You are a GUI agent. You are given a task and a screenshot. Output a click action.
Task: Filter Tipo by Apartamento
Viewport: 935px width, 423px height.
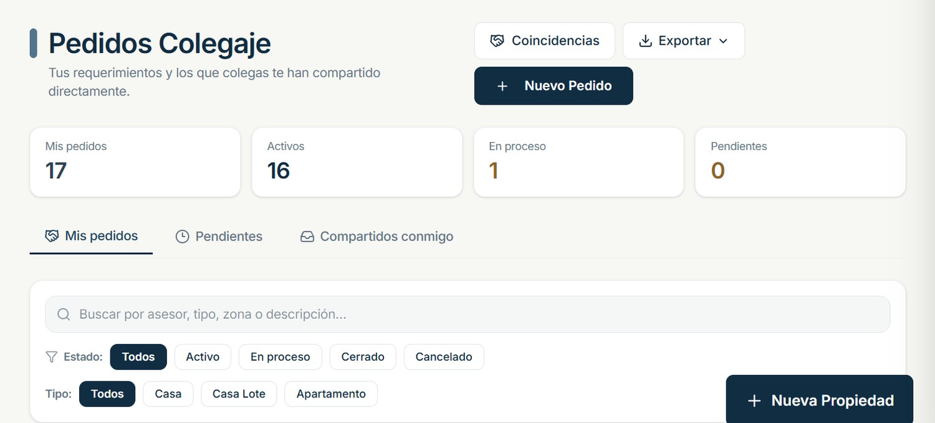(331, 394)
